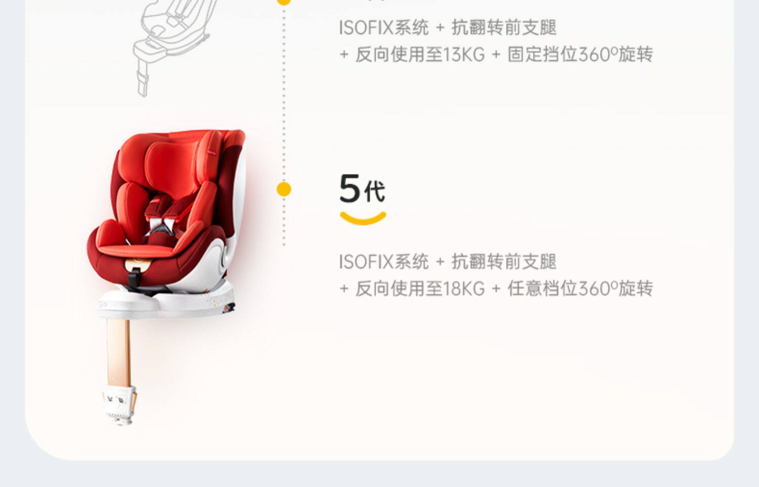This screenshot has height=487, width=759.
Task: Click the yellow smile curve under 5代
Action: tap(363, 218)
